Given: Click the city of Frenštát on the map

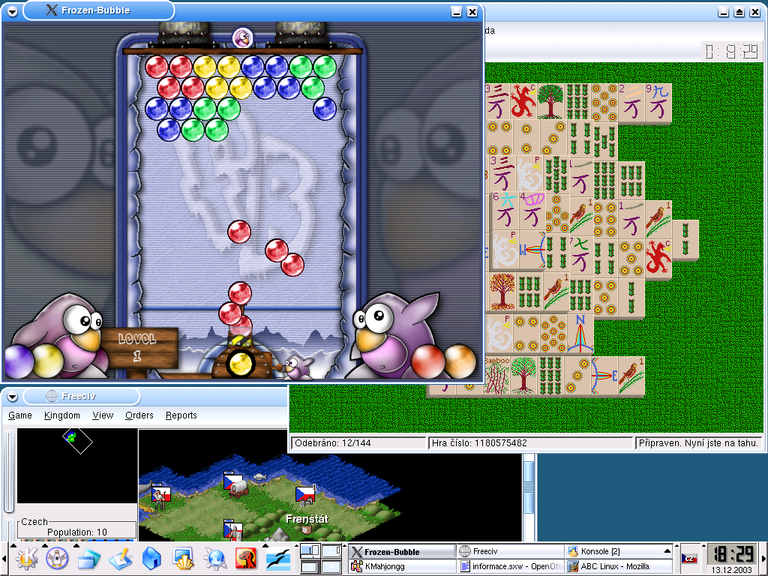Looking at the screenshot, I should click(x=306, y=496).
